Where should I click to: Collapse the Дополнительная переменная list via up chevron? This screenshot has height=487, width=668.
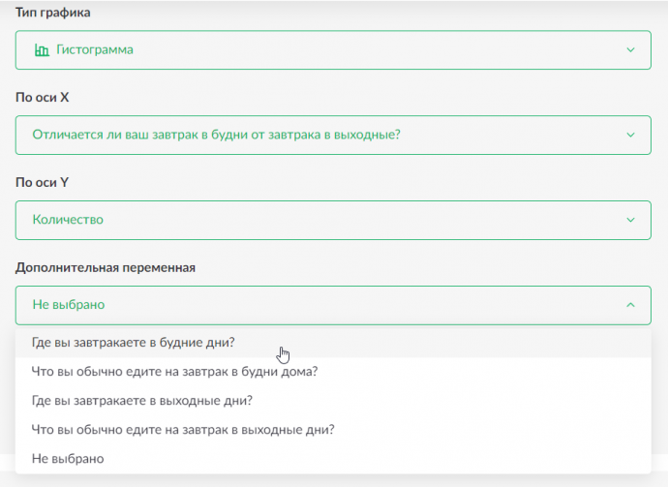coord(630,305)
